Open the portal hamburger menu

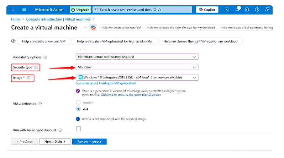24,10
